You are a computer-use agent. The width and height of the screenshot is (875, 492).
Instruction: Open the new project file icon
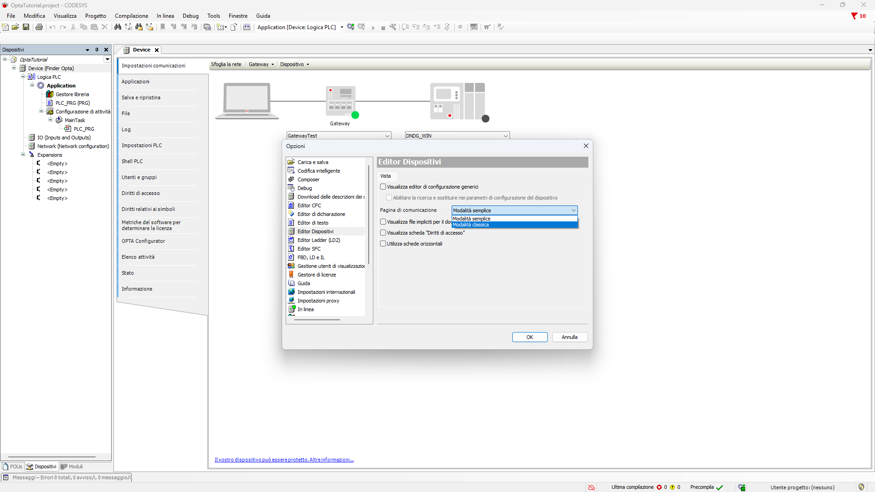pyautogui.click(x=5, y=27)
